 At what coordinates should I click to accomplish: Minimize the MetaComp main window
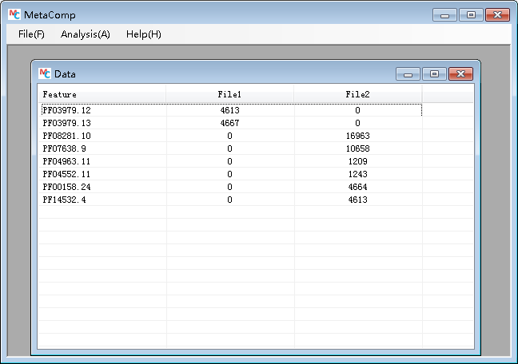[x=444, y=15]
